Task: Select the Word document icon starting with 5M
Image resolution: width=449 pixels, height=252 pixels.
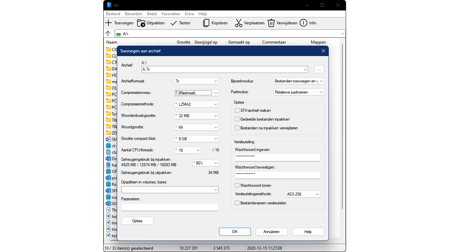Action: click(108, 139)
